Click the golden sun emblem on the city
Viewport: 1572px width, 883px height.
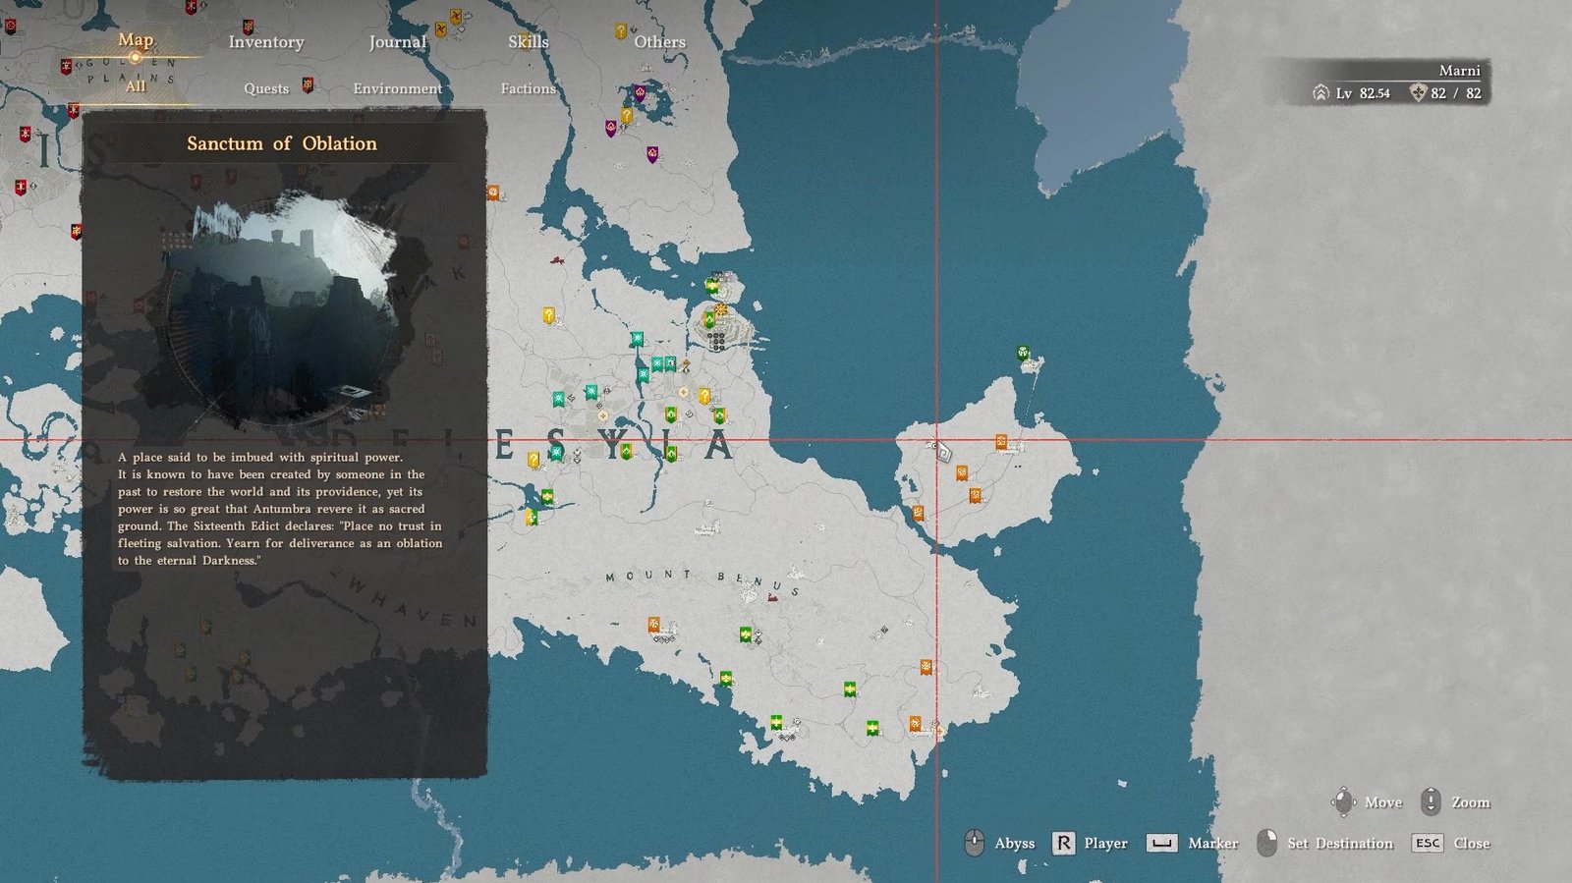[x=721, y=310]
